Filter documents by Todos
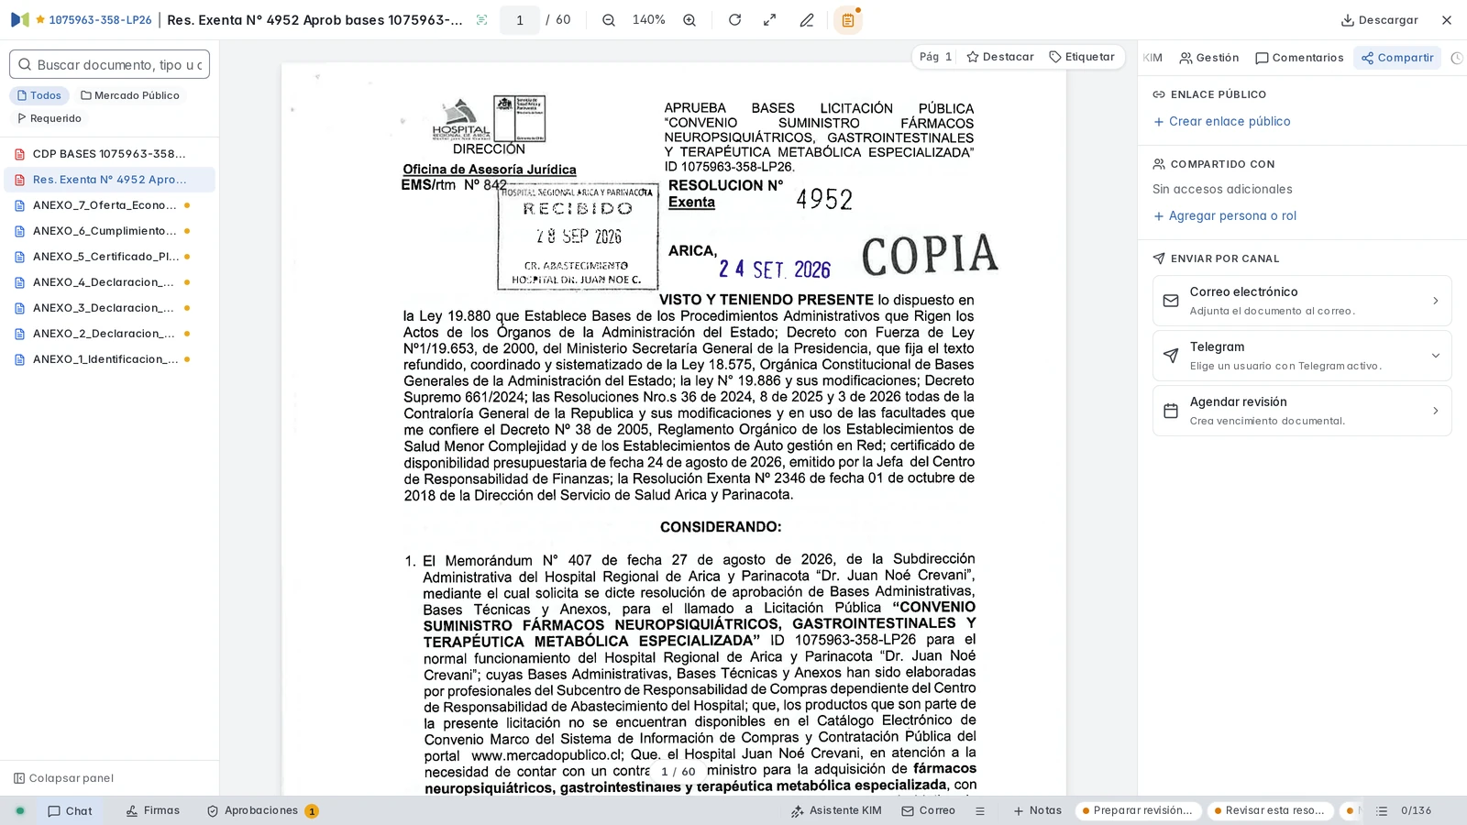Screen dimensions: 1467x825 coord(39,95)
